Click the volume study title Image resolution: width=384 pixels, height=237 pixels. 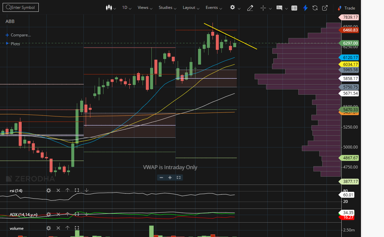point(17,228)
